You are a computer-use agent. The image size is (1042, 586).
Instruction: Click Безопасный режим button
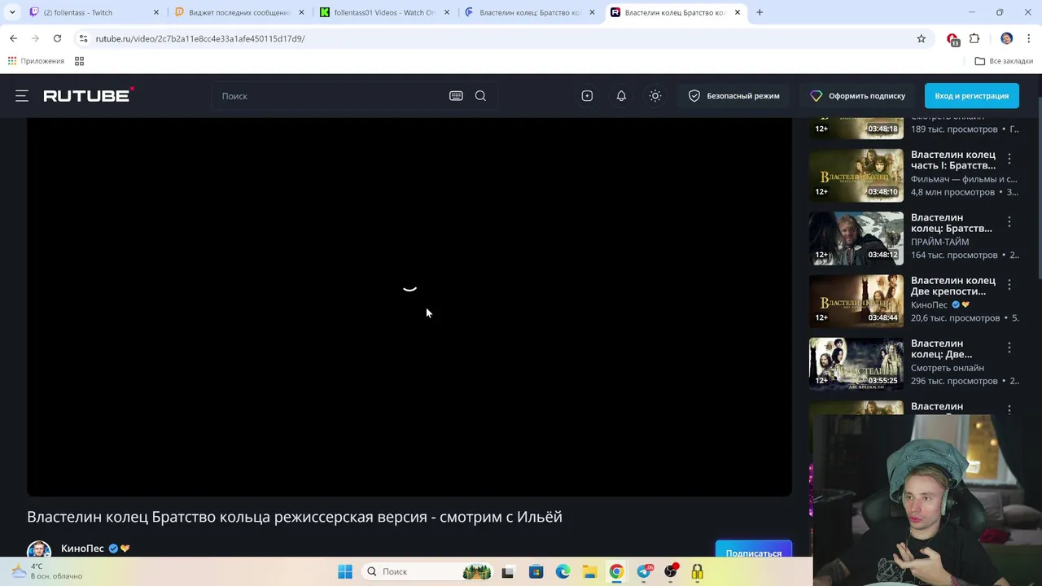coord(733,96)
